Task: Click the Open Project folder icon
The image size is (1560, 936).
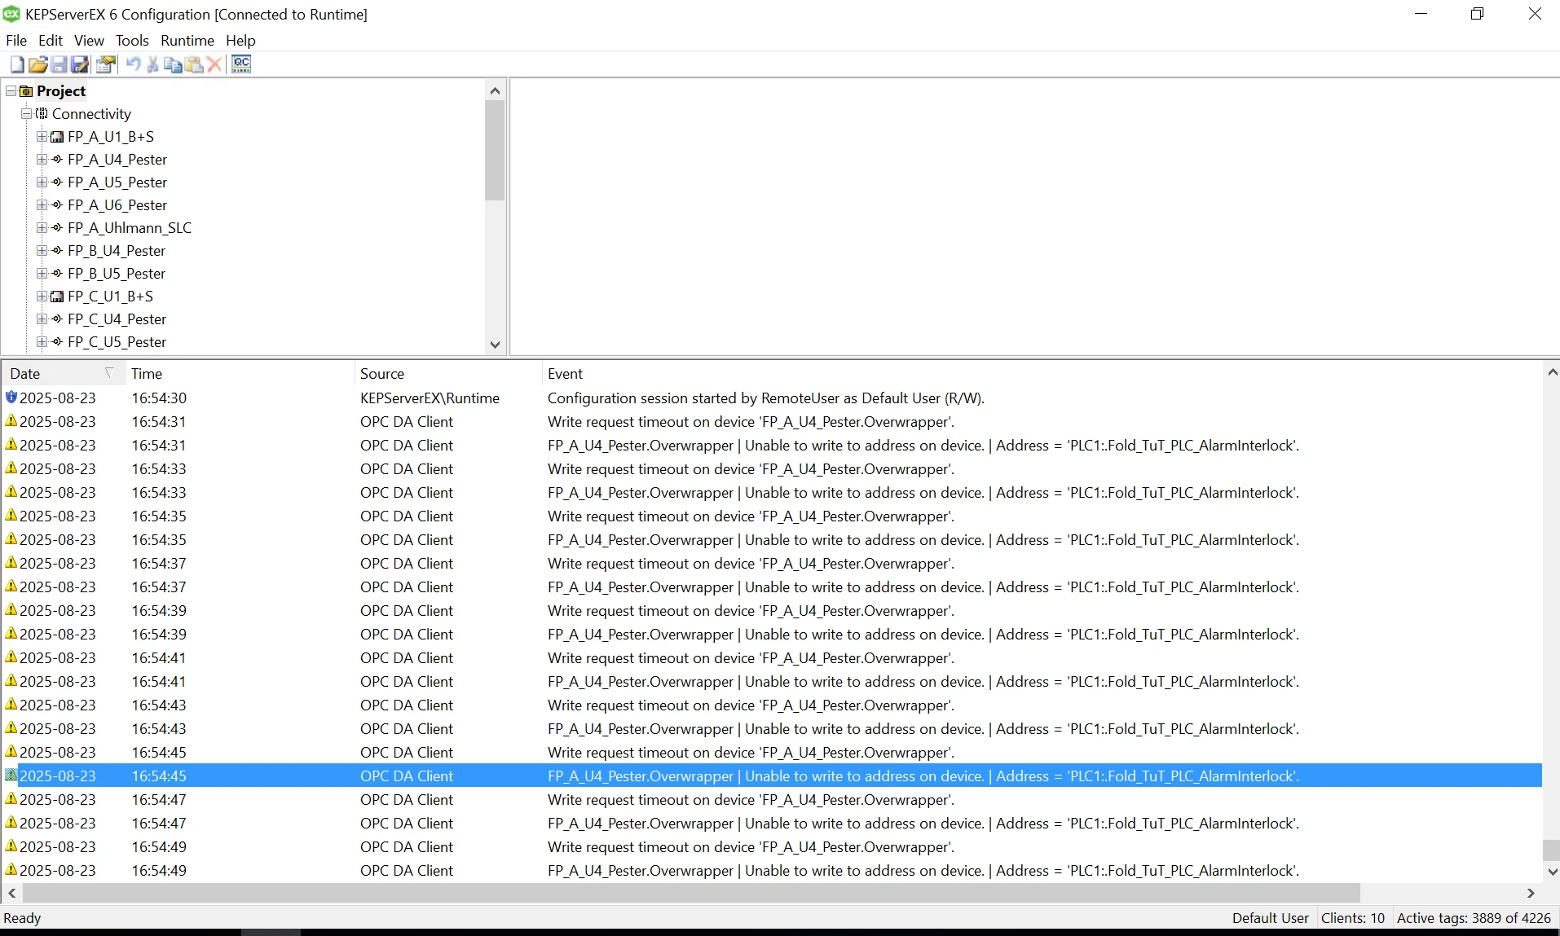Action: click(37, 64)
